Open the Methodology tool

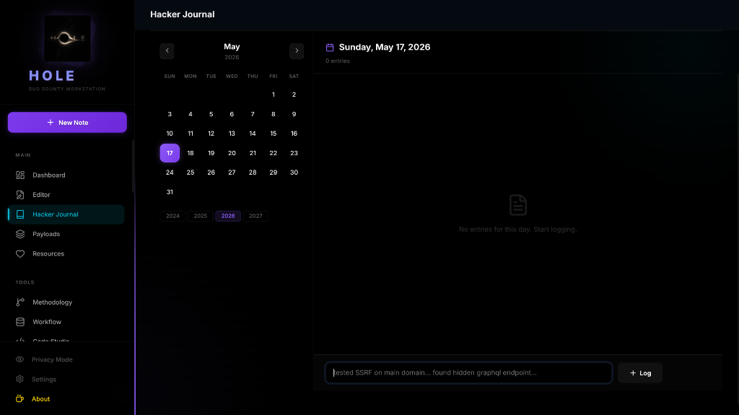pos(66,302)
